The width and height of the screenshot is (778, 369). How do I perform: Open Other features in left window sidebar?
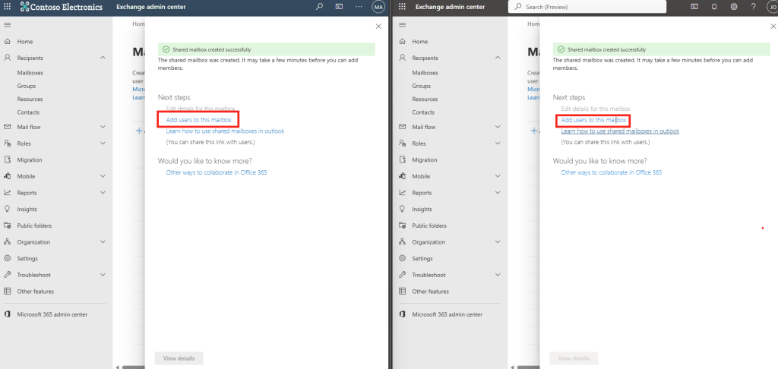click(x=35, y=291)
